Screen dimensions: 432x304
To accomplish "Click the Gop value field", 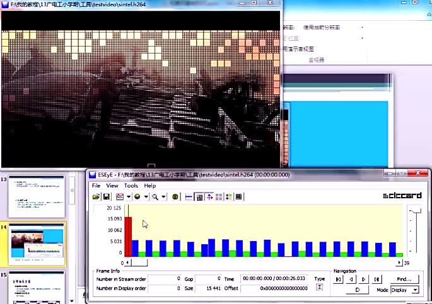I will click(208, 279).
